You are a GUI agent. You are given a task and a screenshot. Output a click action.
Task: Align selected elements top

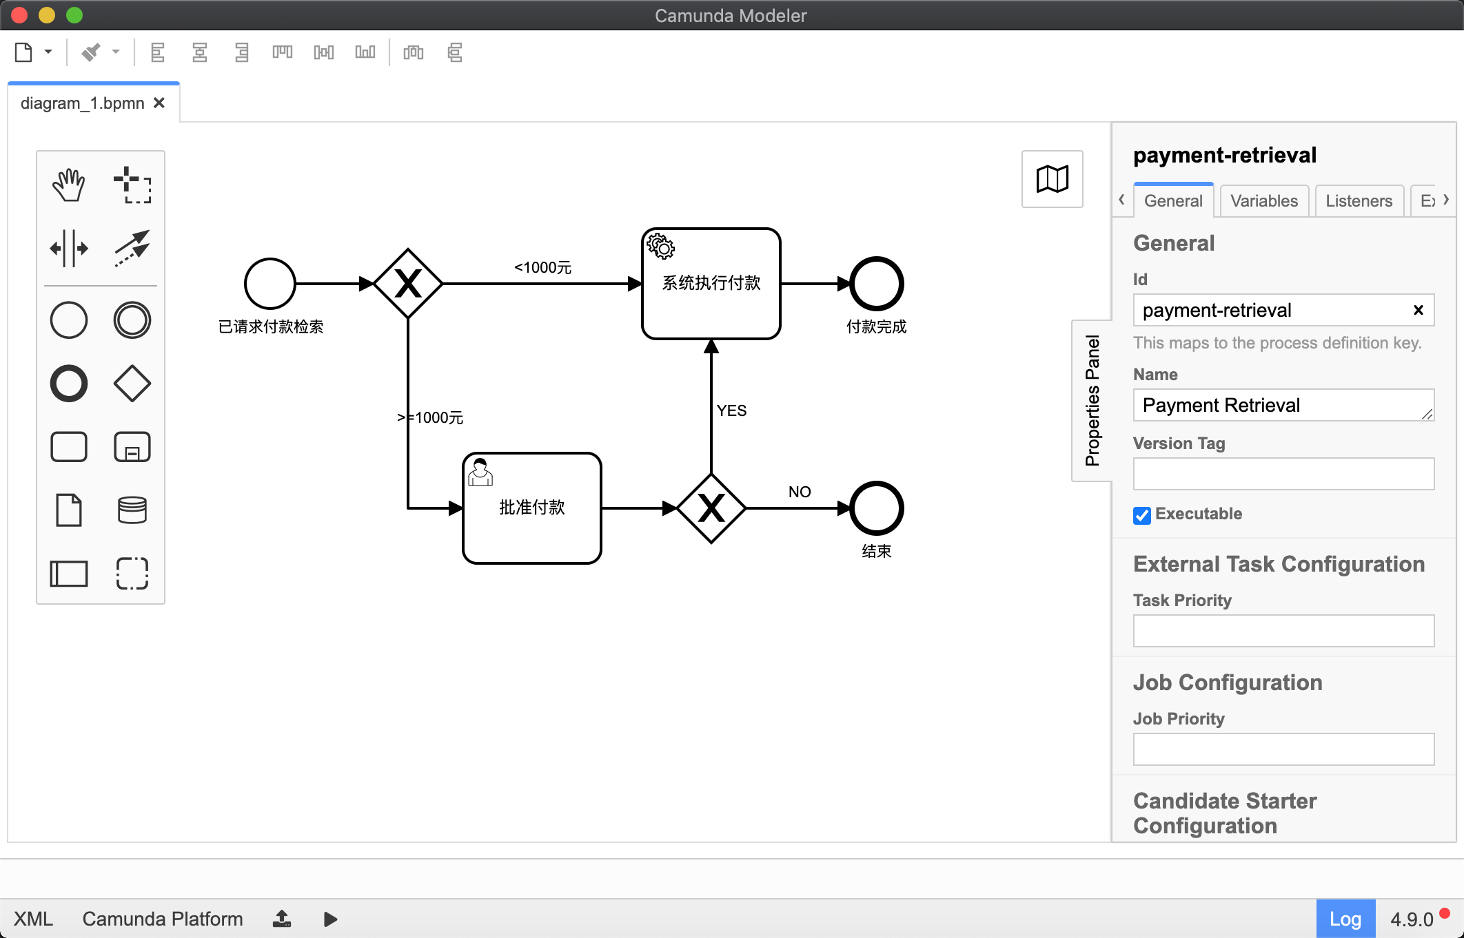pyautogui.click(x=283, y=52)
